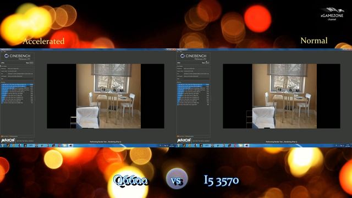Click the MAXON logo in the Normal window
Screen dimensions: 352x198
pyautogui.click(x=184, y=140)
